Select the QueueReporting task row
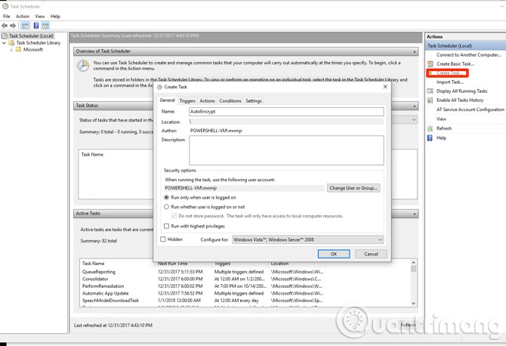The height and width of the screenshot is (346, 506). click(x=202, y=272)
